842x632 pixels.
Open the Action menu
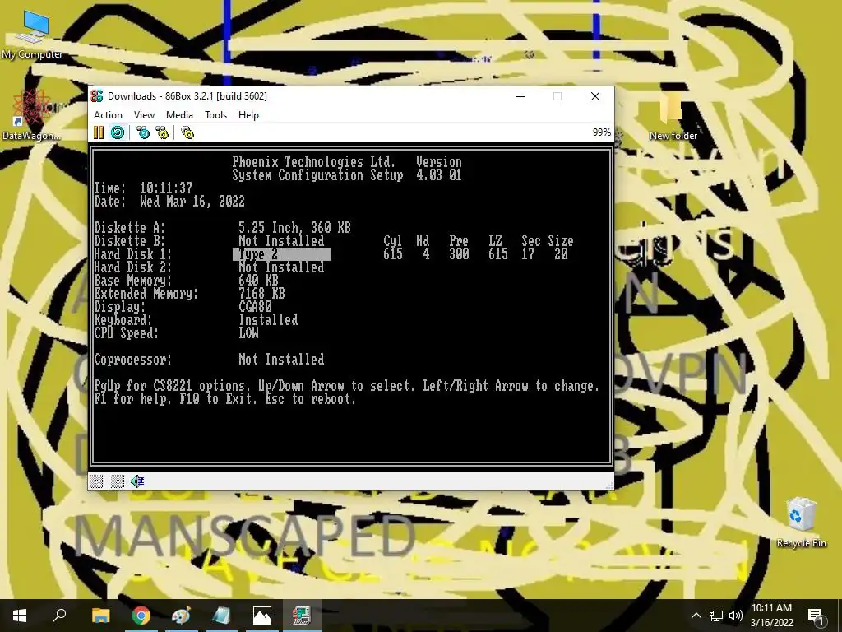pos(108,115)
